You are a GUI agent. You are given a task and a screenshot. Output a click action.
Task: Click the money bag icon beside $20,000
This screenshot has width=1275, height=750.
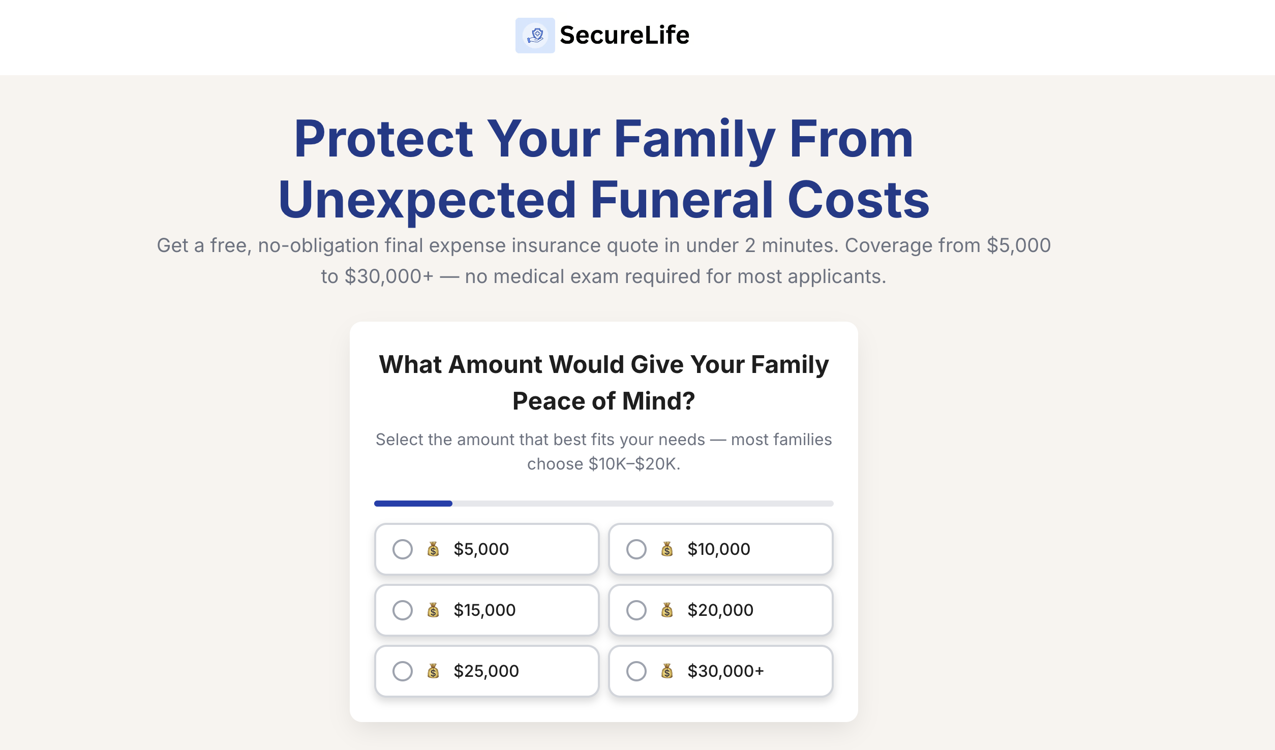click(667, 610)
